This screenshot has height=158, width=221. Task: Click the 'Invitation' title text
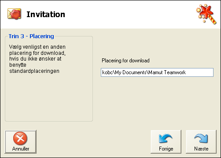pos(46,14)
